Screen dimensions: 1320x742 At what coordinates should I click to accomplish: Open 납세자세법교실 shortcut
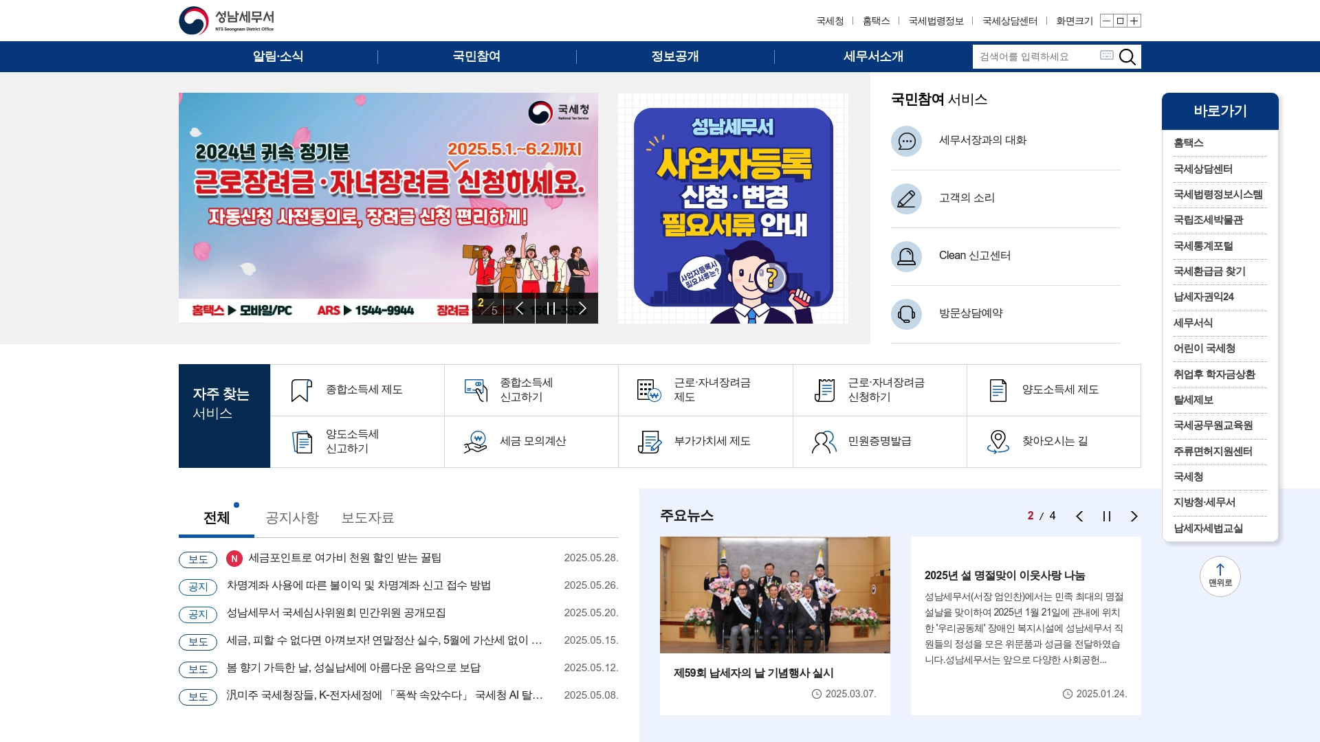click(x=1208, y=528)
